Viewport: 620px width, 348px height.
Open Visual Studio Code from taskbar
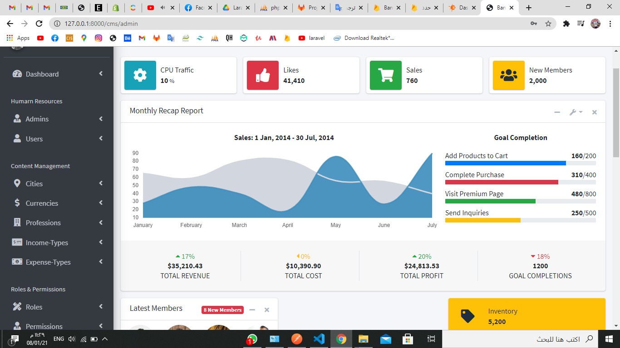tap(319, 338)
